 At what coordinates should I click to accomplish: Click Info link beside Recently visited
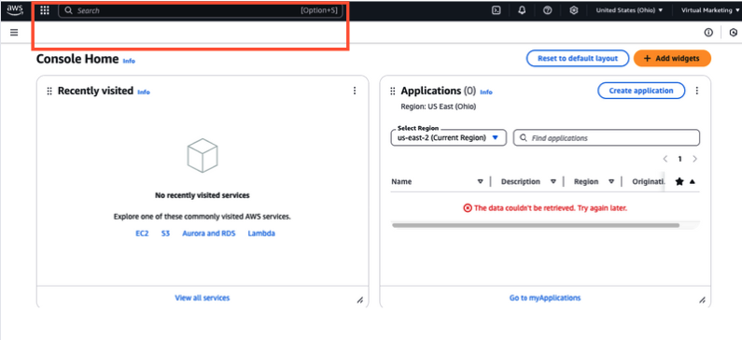coord(144,92)
